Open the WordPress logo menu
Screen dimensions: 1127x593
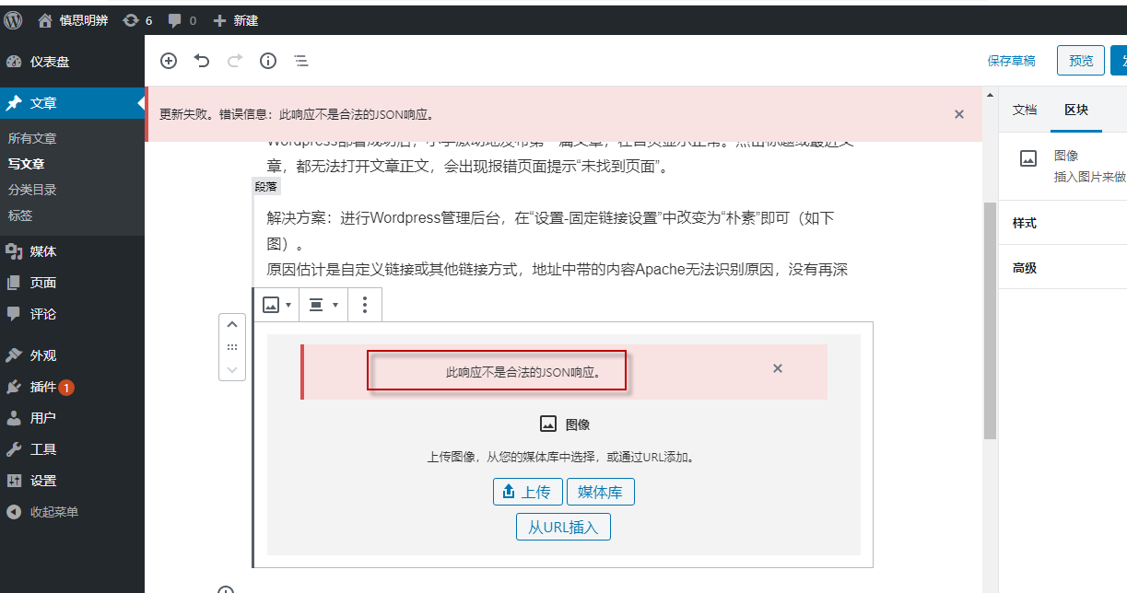tap(14, 19)
